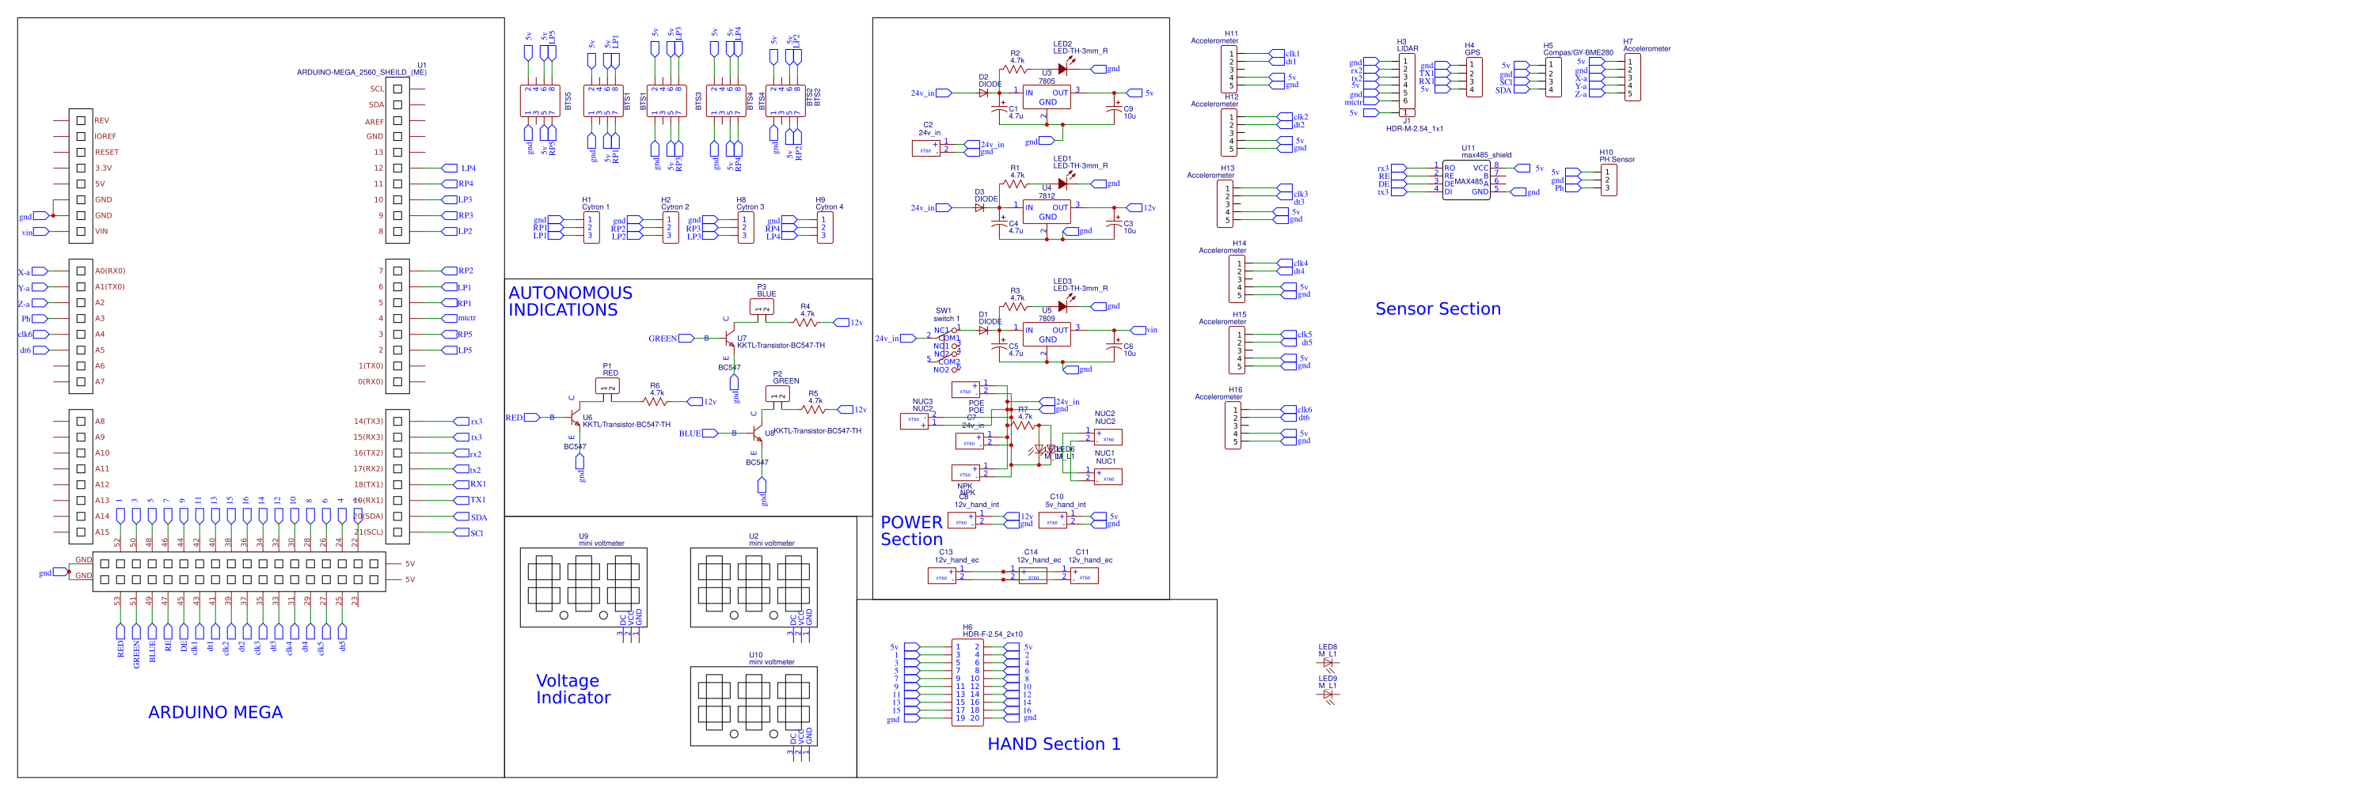Viewport: 2379px width, 795px height.
Task: Select the U4 7812 regulator block
Action: coord(1047,212)
